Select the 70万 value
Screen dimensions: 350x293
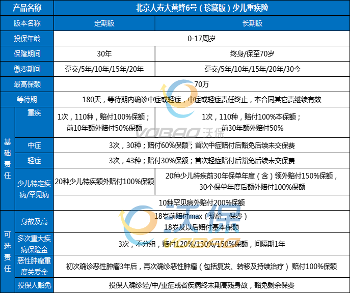pyautogui.click(x=202, y=84)
